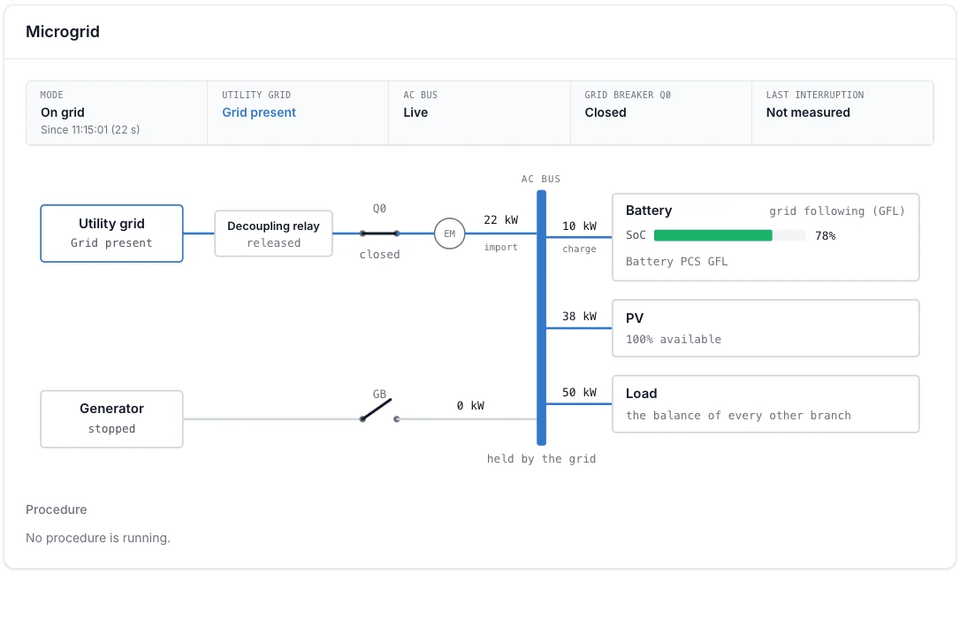Click the 'UTILITY GRID' header label
Viewport: 960px width, 636px height.
256,95
